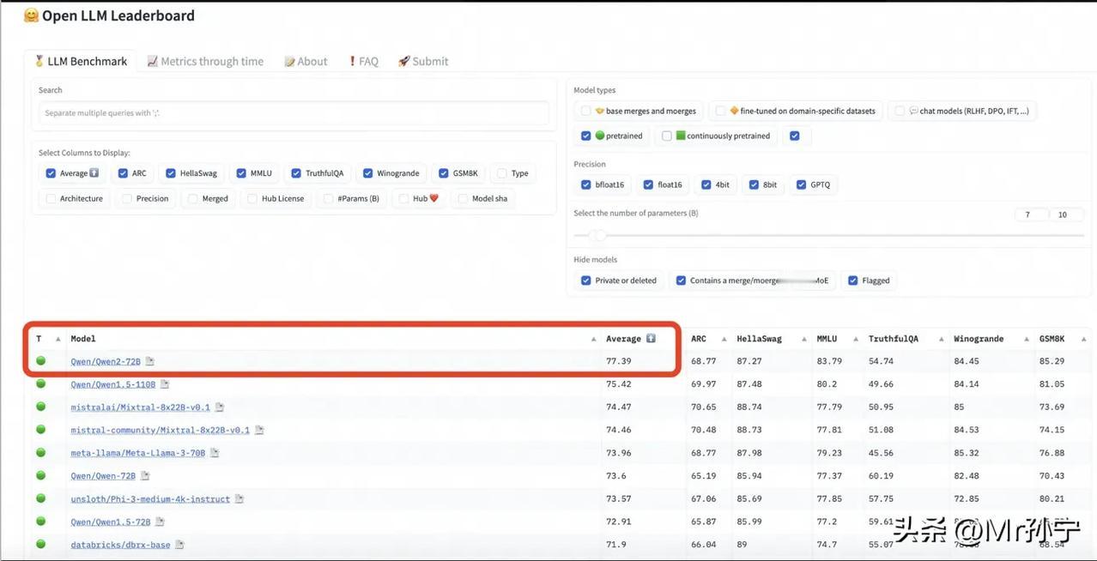Image resolution: width=1097 pixels, height=561 pixels.
Task: Uncheck bfloat16 precision
Action: click(585, 184)
